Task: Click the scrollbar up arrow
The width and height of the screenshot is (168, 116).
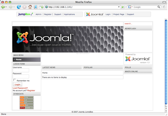Action: click(x=166, y=108)
